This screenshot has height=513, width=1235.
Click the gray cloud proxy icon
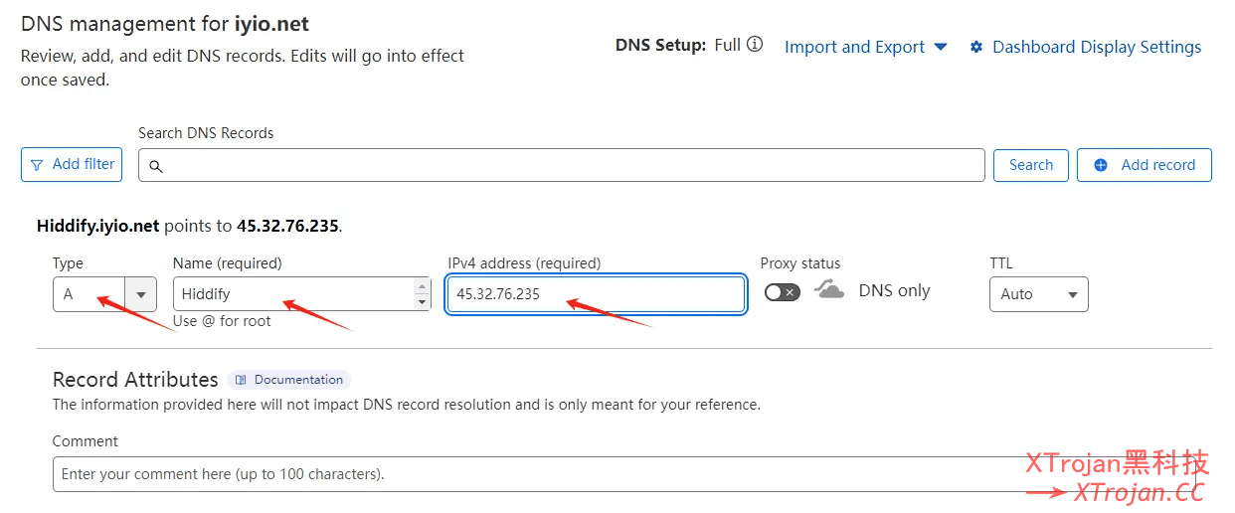[828, 290]
